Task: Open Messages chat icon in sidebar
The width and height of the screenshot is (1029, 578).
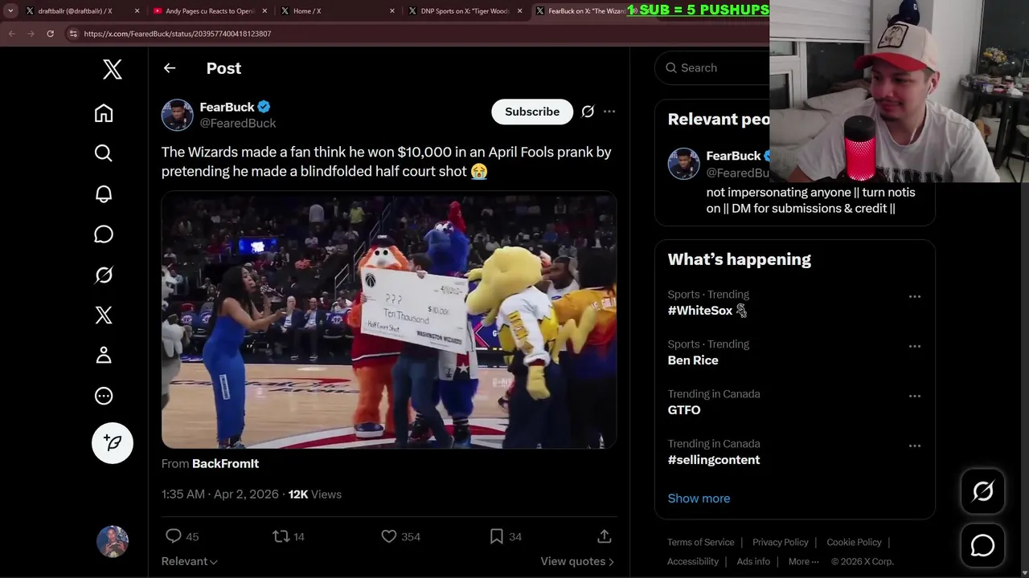Action: pos(104,234)
